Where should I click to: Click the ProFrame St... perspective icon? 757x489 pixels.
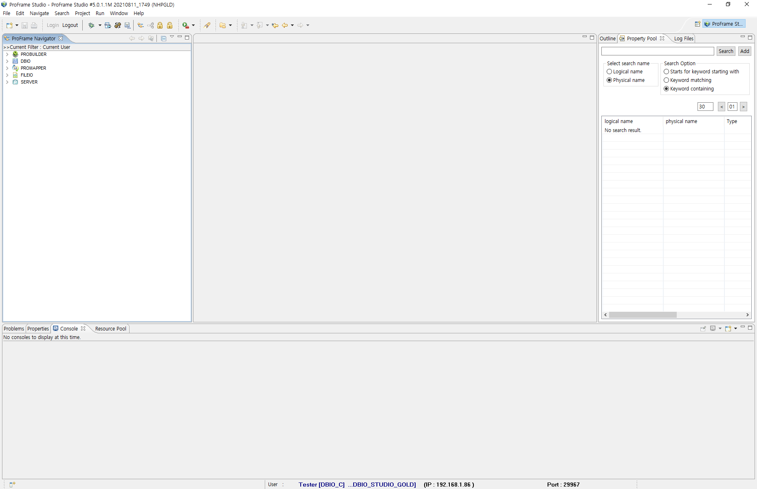[x=724, y=23]
